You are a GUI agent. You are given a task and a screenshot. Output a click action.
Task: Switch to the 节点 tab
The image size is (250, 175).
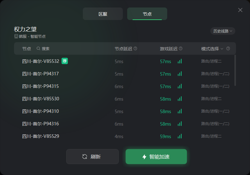147,14
